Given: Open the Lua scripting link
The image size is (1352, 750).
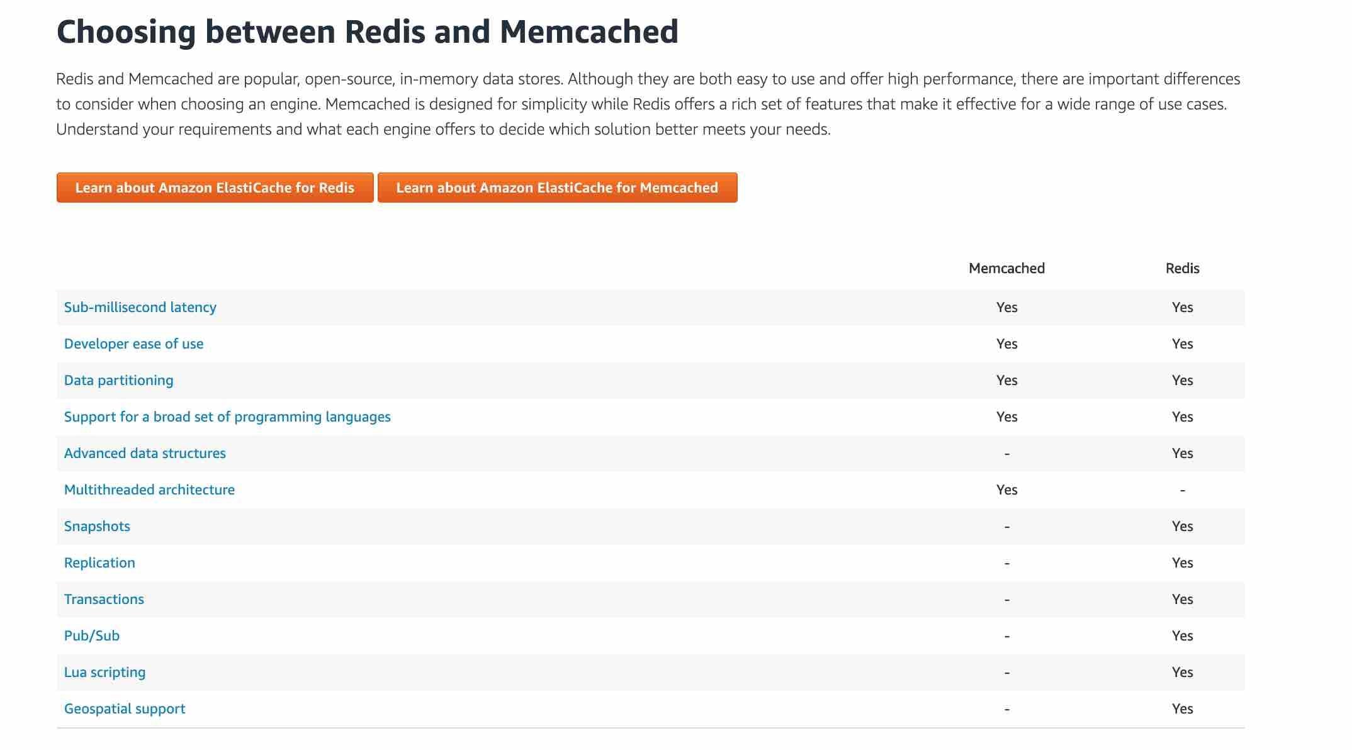Looking at the screenshot, I should 105,672.
